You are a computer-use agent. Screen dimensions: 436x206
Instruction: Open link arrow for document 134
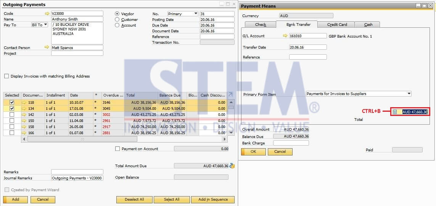click(x=24, y=109)
